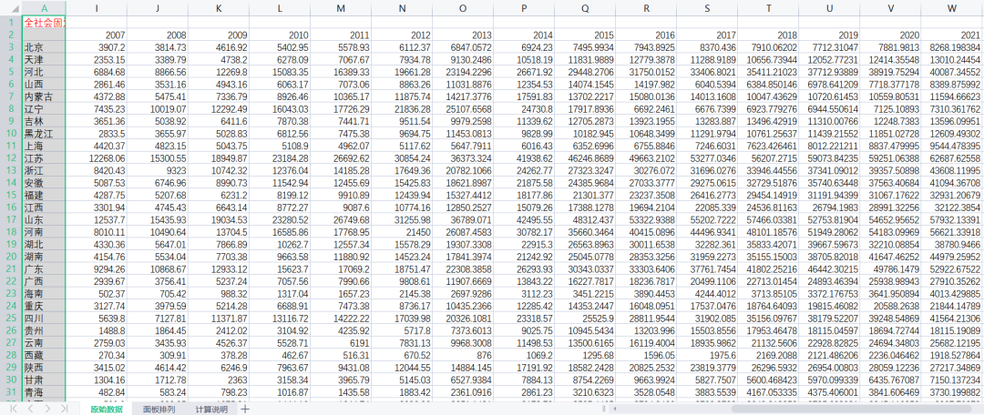Select column S header
This screenshot has width=984, height=415.
pos(707,7)
